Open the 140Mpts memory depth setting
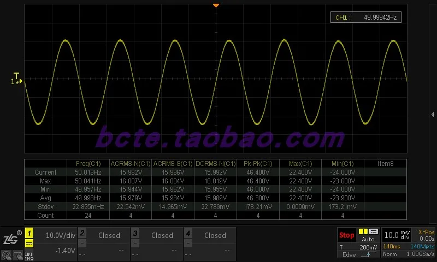 422,246
